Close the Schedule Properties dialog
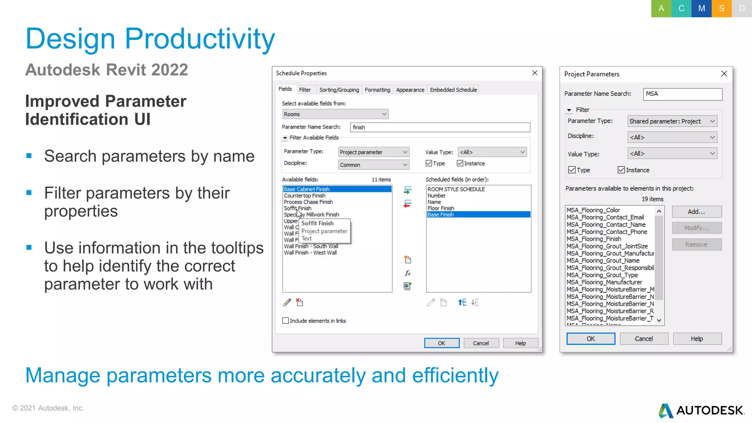 [535, 73]
